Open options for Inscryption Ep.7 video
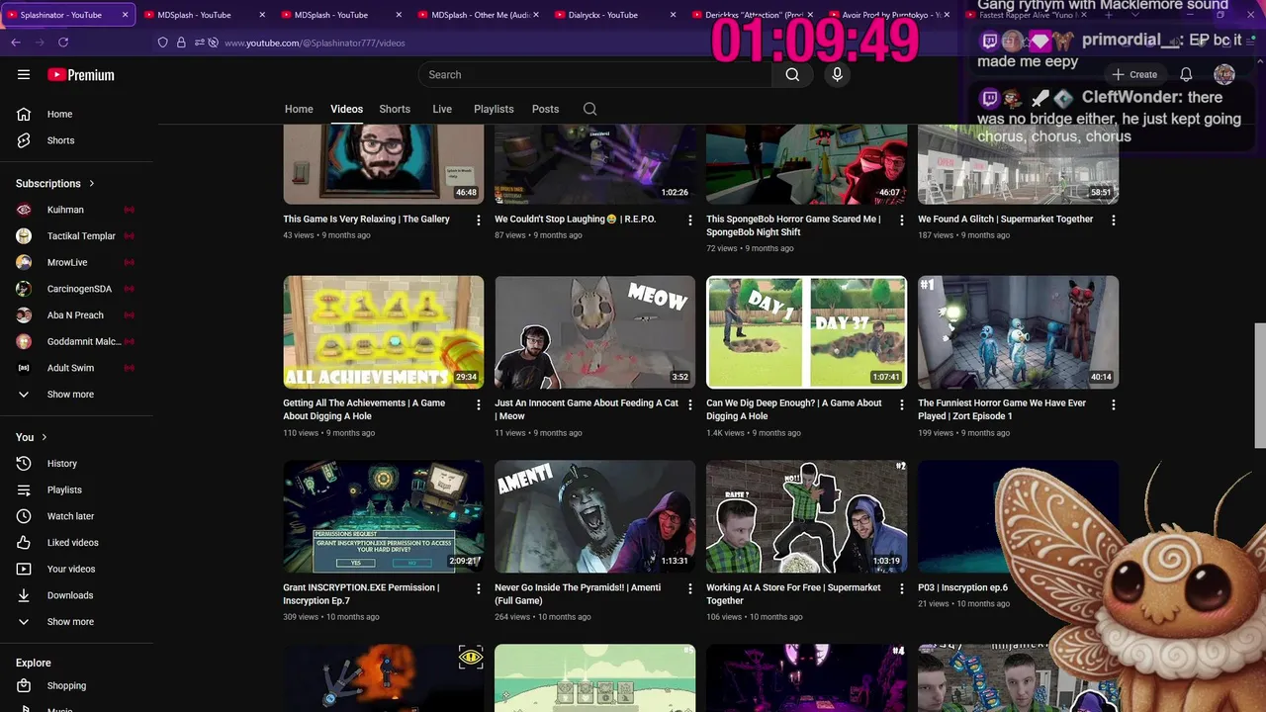Viewport: 1266px width, 712px height. tap(479, 588)
